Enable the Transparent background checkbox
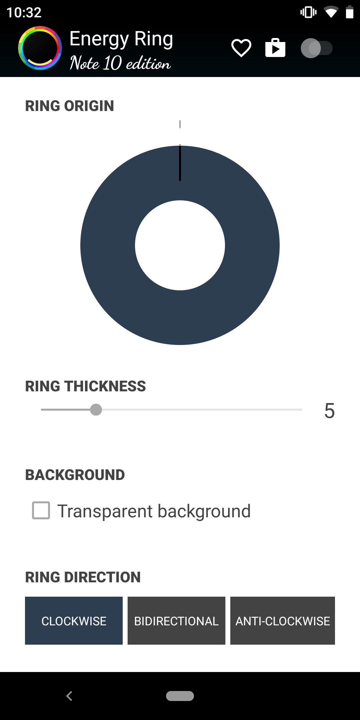The image size is (360, 720). pos(41,510)
